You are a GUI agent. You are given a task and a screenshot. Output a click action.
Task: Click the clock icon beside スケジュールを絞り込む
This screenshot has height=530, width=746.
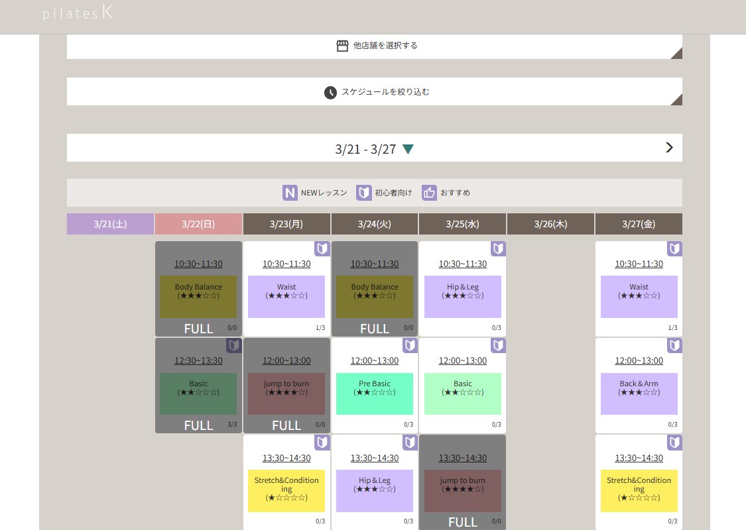(330, 92)
